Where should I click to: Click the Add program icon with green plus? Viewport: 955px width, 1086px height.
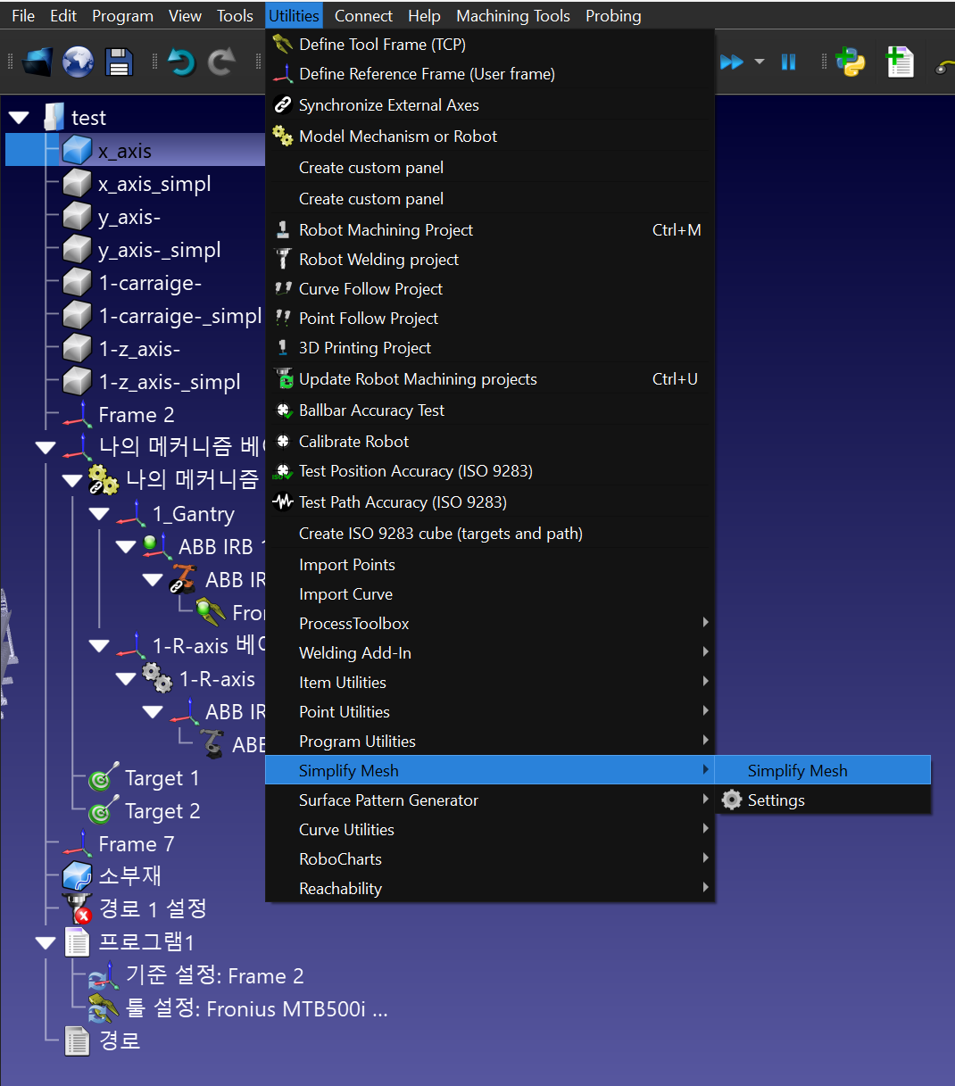pos(899,62)
